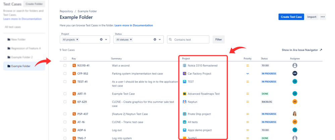Tick the checkbox for AT-16
This screenshot has height=140, width=335.
click(x=65, y=122)
